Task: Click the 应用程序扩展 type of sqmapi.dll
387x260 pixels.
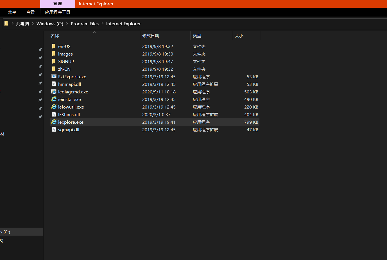Action: (205, 130)
